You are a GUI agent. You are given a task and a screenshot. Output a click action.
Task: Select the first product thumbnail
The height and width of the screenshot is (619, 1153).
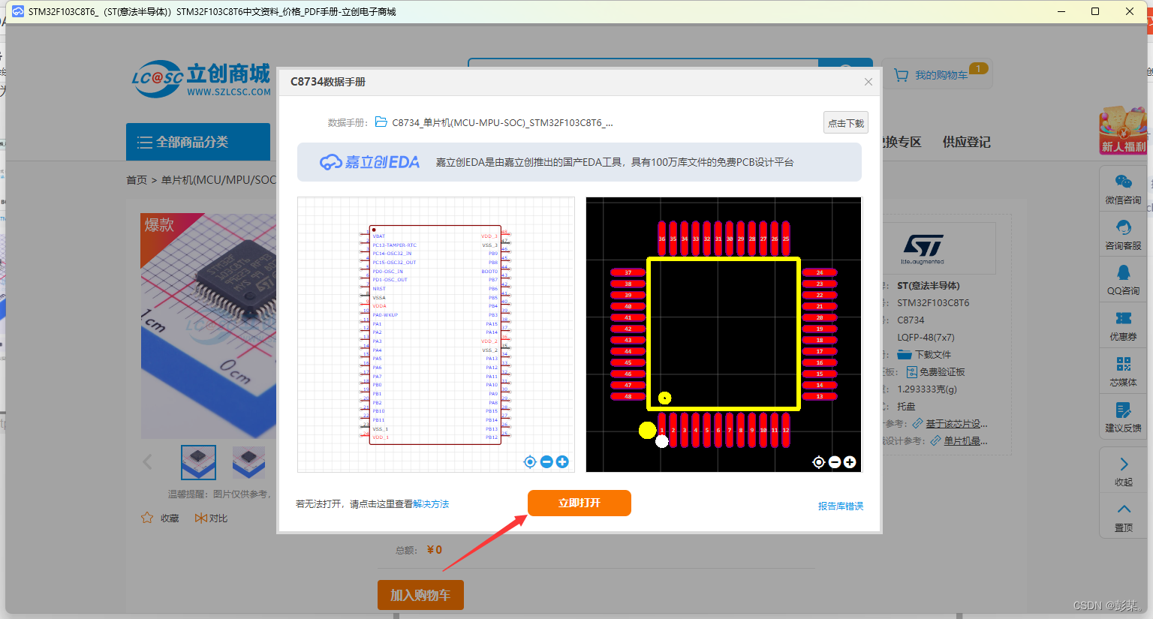[198, 462]
